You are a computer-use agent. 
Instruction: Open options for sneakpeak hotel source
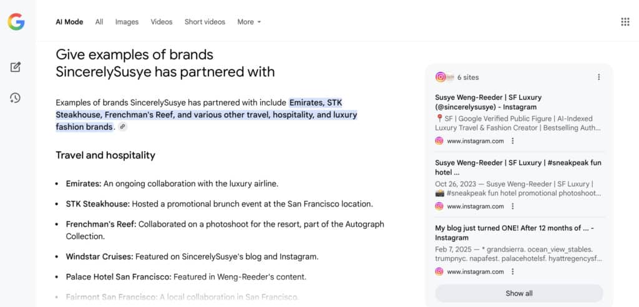pyautogui.click(x=513, y=207)
